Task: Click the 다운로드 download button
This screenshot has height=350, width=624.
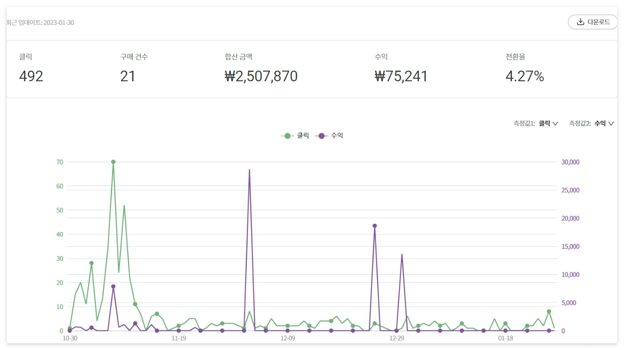Action: coord(592,22)
